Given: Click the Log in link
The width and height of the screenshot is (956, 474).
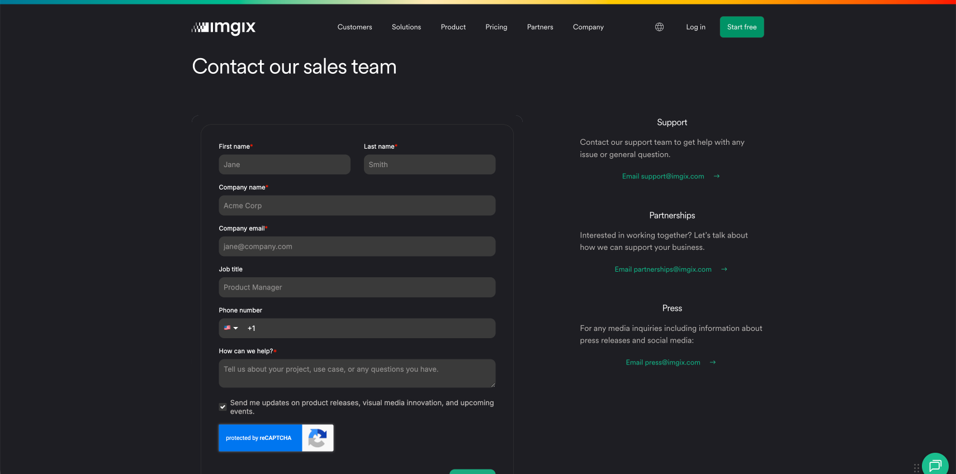Looking at the screenshot, I should click(x=695, y=27).
